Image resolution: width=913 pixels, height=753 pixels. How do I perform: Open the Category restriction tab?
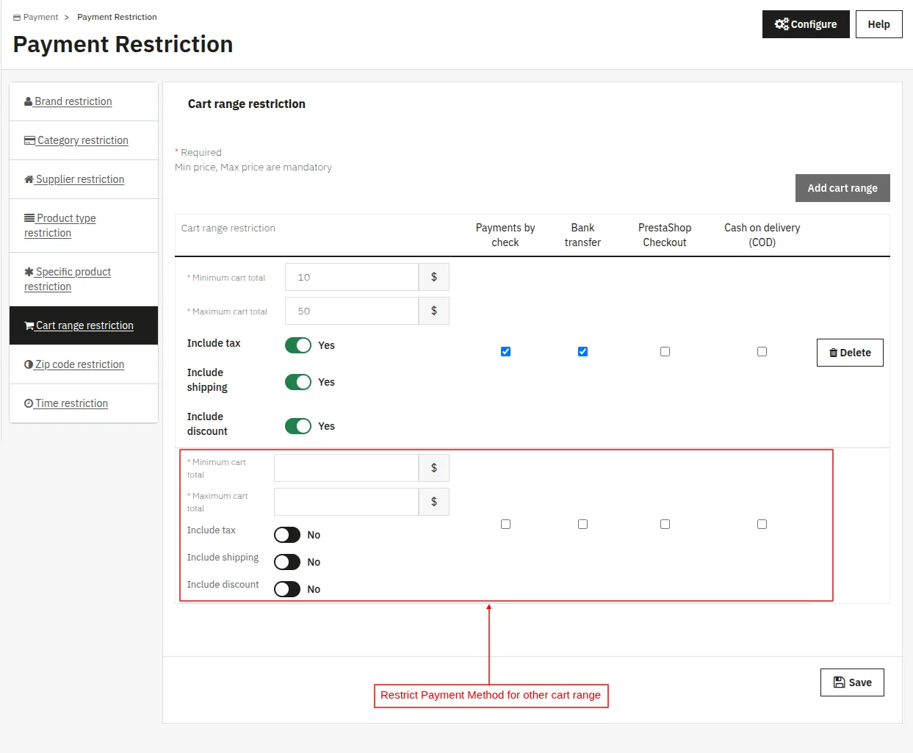[84, 140]
